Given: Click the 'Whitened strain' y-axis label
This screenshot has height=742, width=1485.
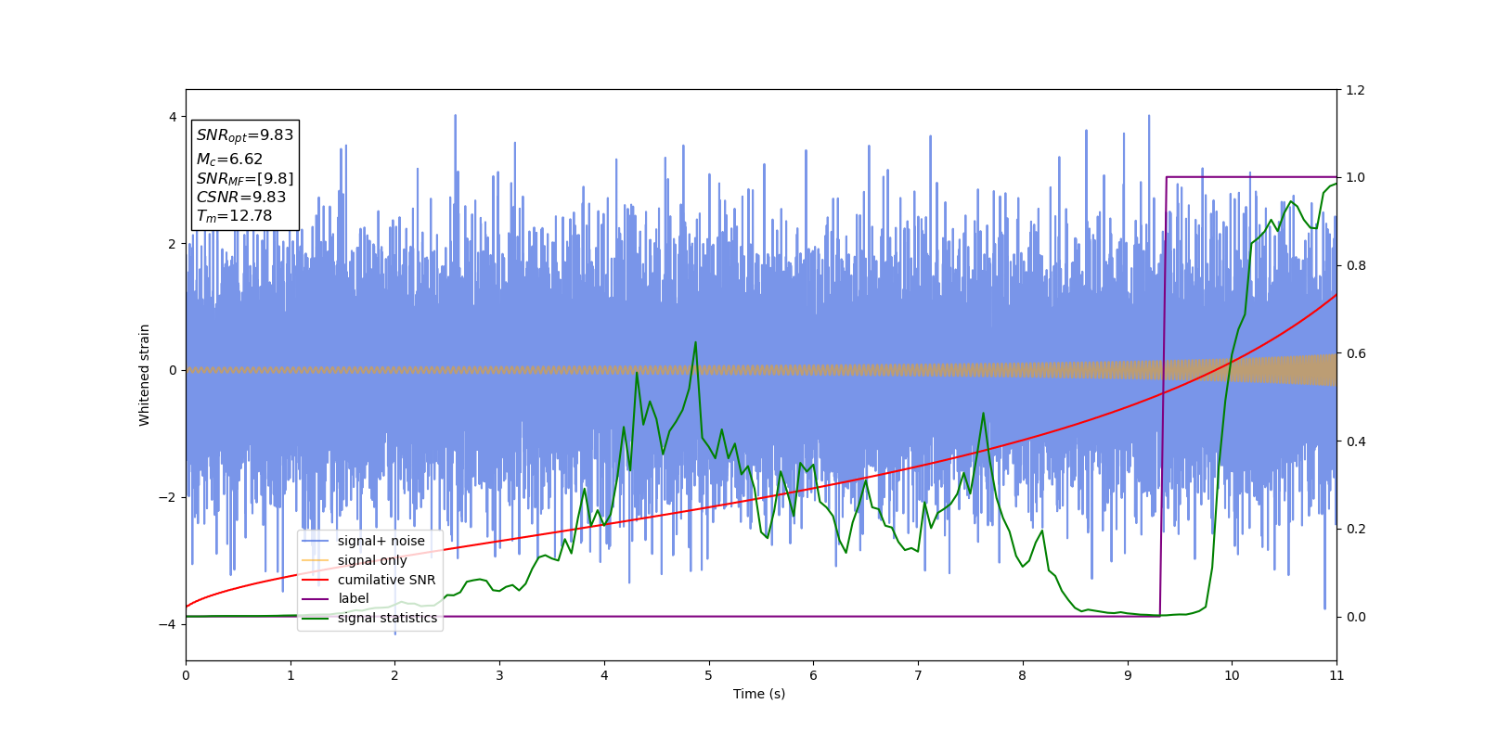Looking at the screenshot, I should [145, 375].
